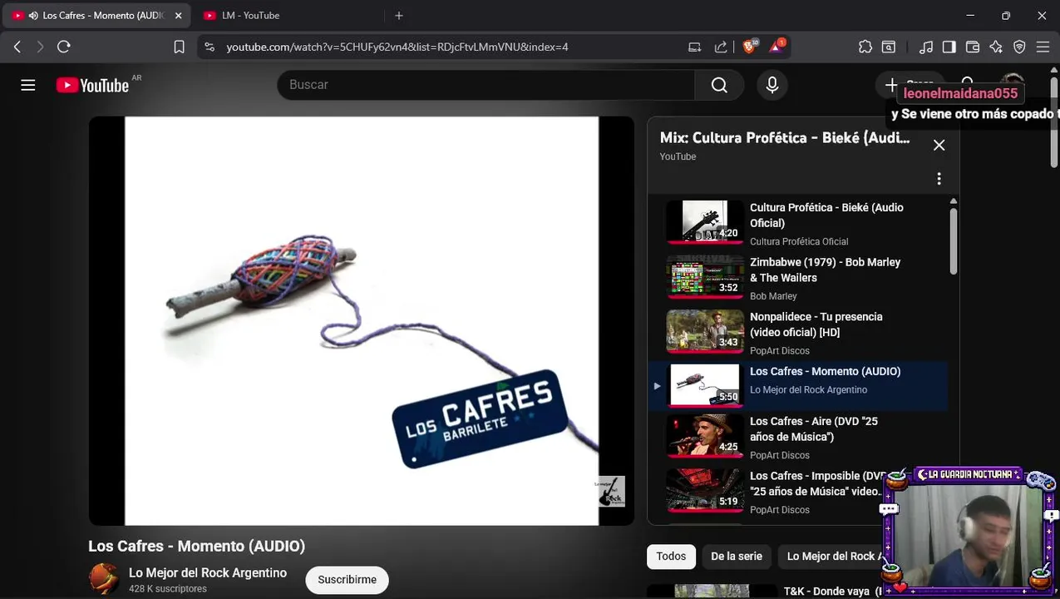The height and width of the screenshot is (599, 1060).
Task: Click the T&K - Donde vaya video title
Action: click(x=832, y=592)
